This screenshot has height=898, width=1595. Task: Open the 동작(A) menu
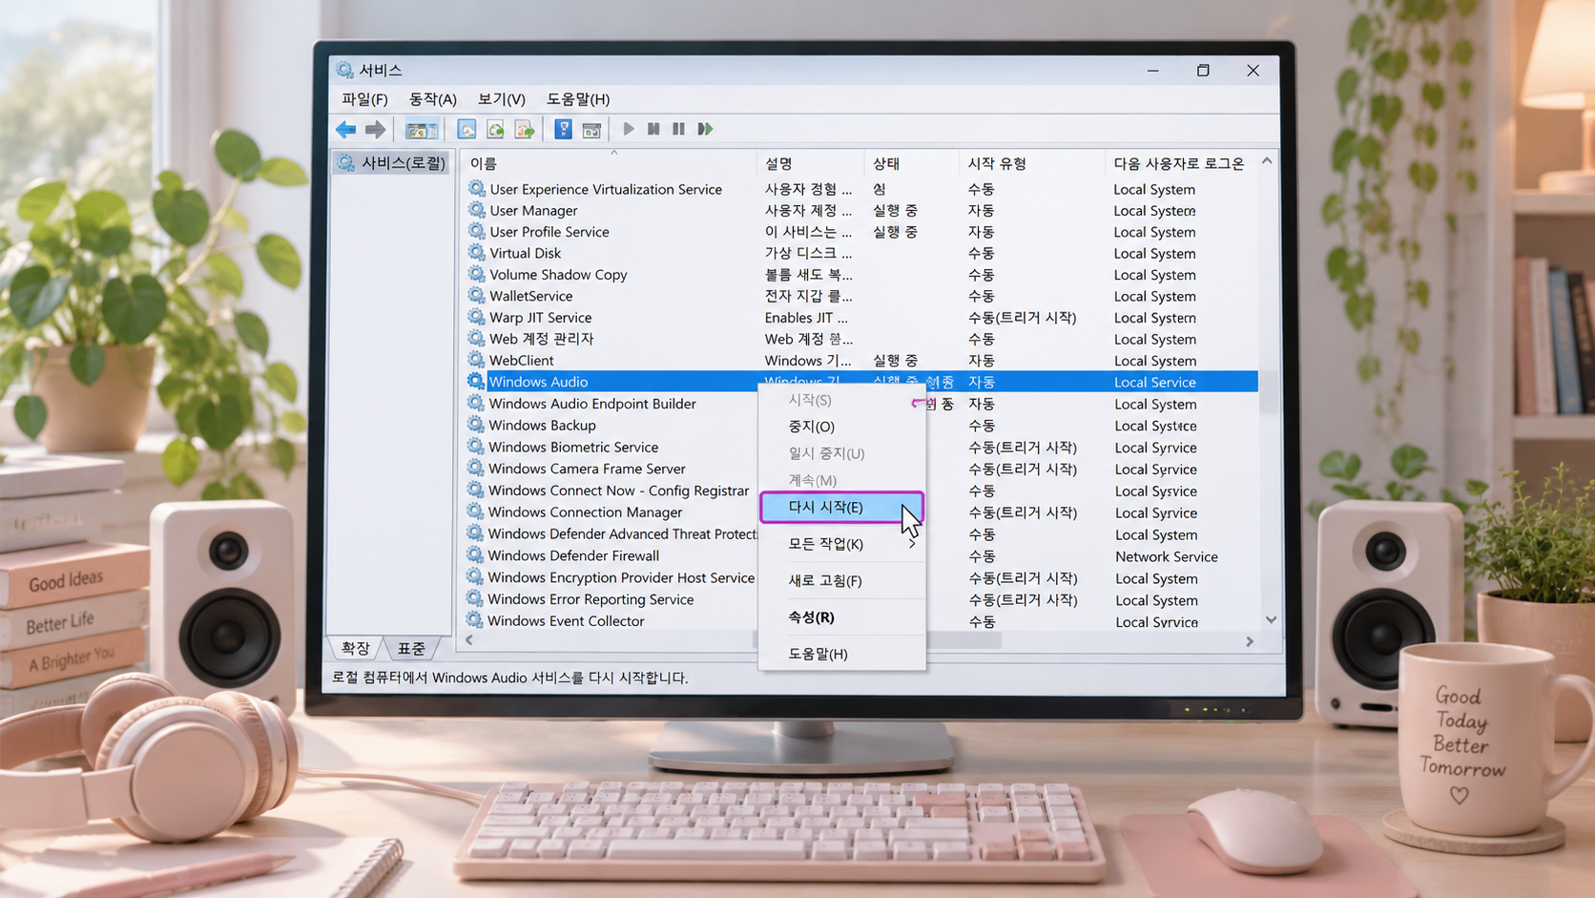[432, 99]
